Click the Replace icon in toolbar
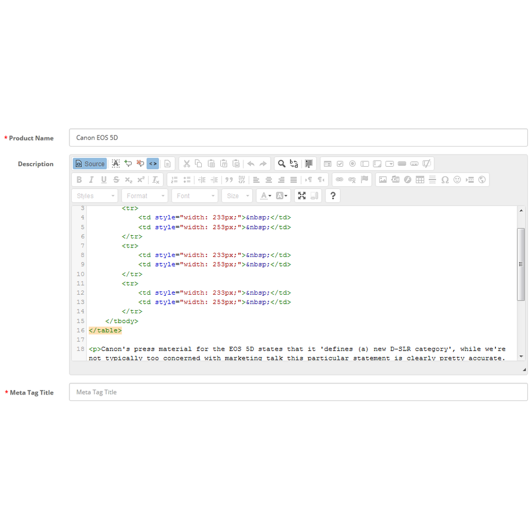Screen dimensions: 531x531 pyautogui.click(x=294, y=164)
